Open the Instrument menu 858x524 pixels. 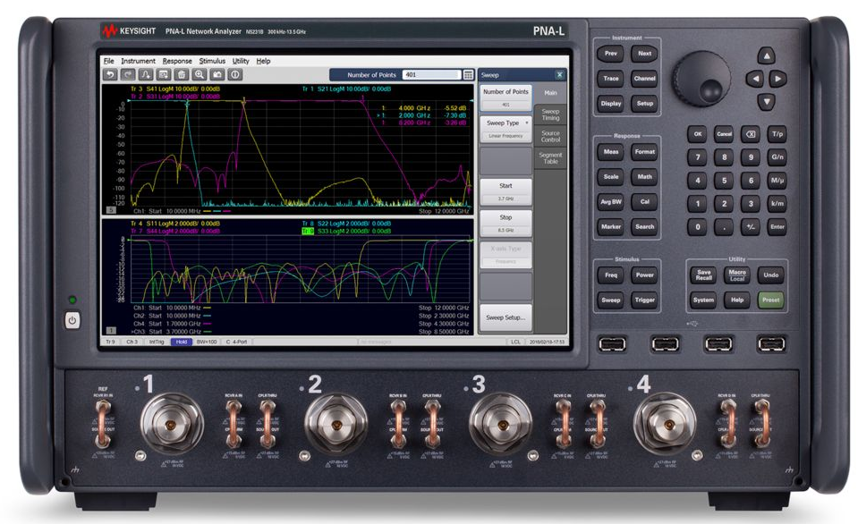pos(138,61)
